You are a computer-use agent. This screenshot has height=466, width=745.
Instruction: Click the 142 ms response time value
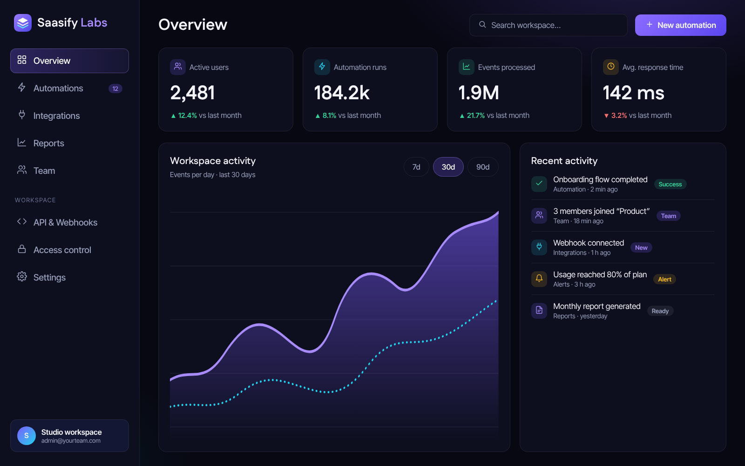pos(634,93)
